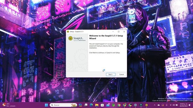
Task: Click 'Click Next to continue, or Cancel' text
Action: tap(105, 53)
